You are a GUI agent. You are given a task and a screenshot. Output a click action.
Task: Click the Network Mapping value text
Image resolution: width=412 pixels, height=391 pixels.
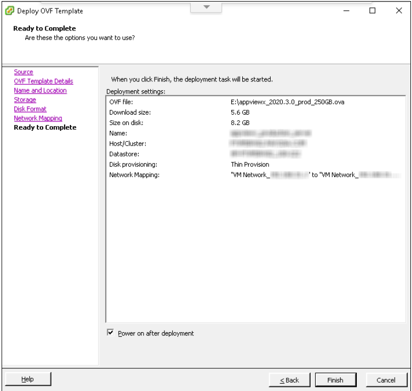click(x=316, y=175)
